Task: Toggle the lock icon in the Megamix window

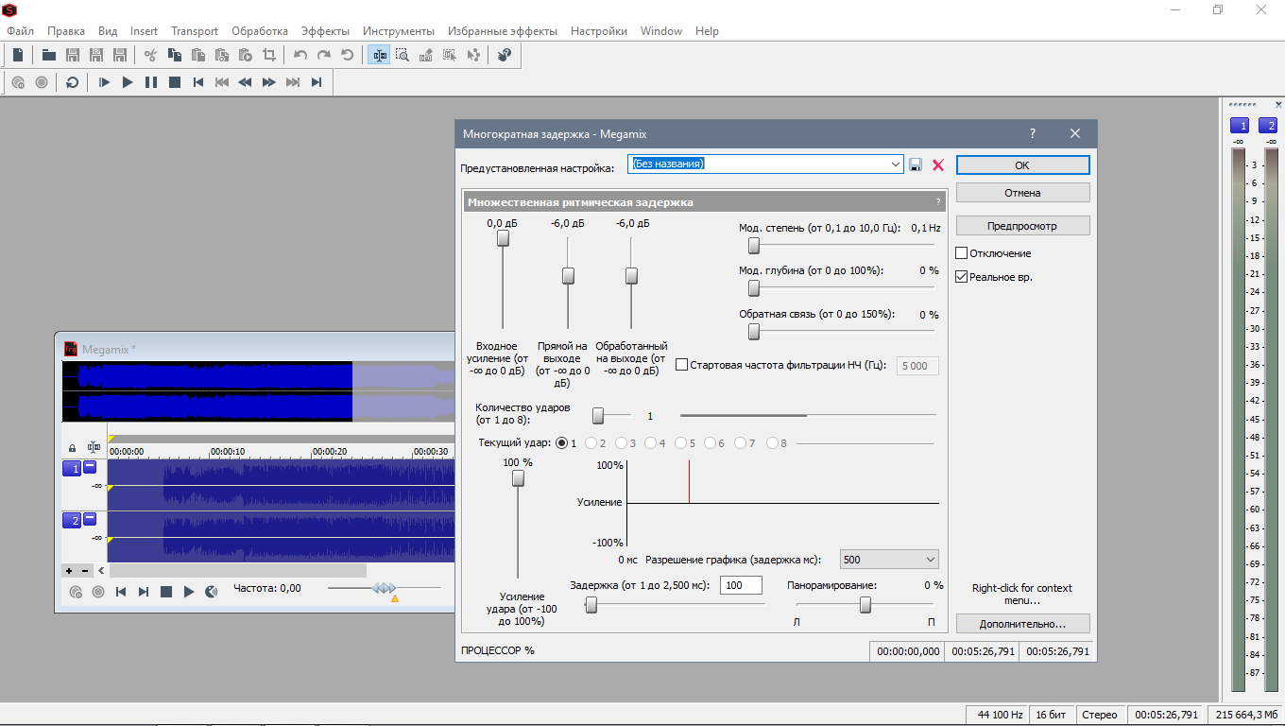Action: [72, 448]
